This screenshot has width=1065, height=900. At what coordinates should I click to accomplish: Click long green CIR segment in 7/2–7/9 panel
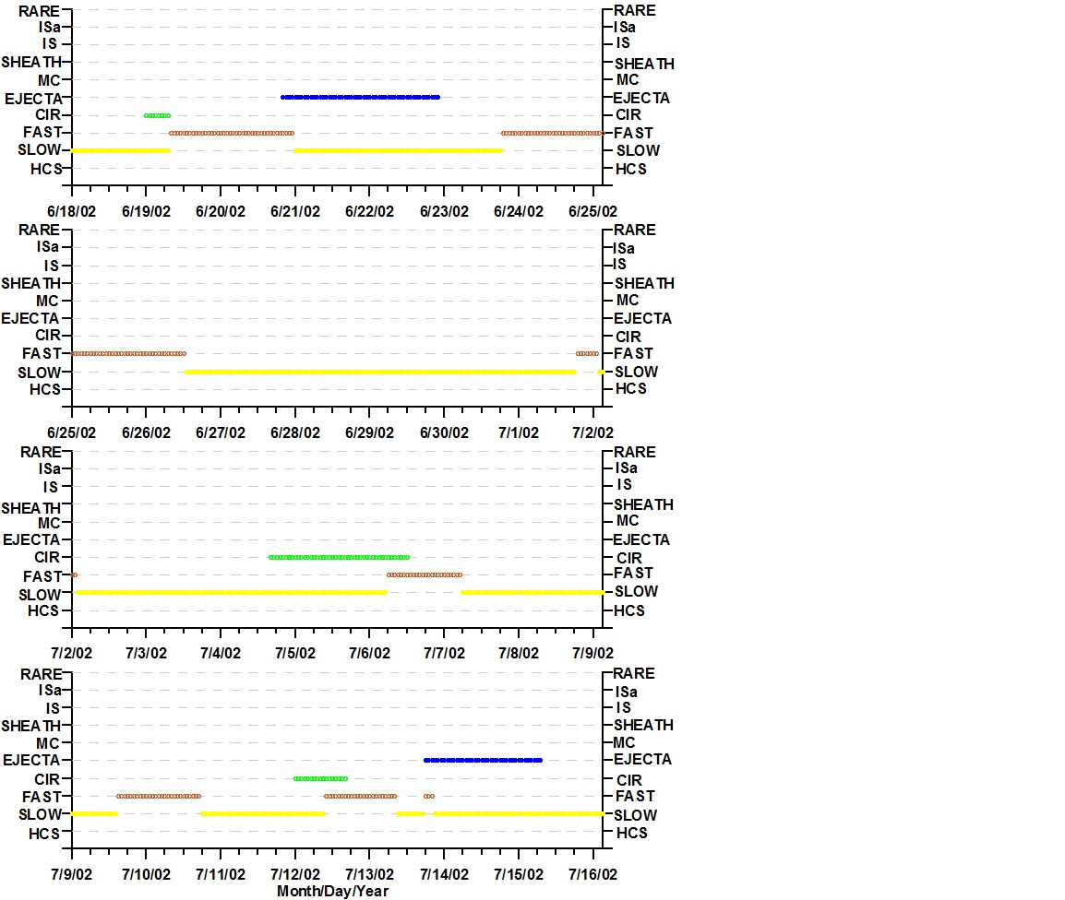(x=339, y=557)
